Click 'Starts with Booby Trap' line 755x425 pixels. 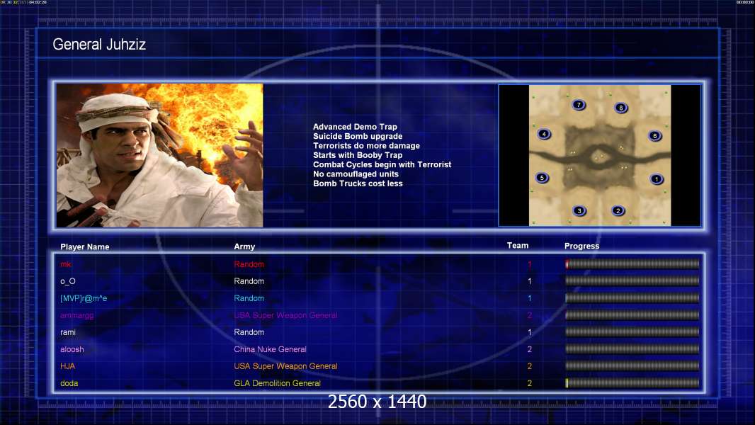pos(358,155)
